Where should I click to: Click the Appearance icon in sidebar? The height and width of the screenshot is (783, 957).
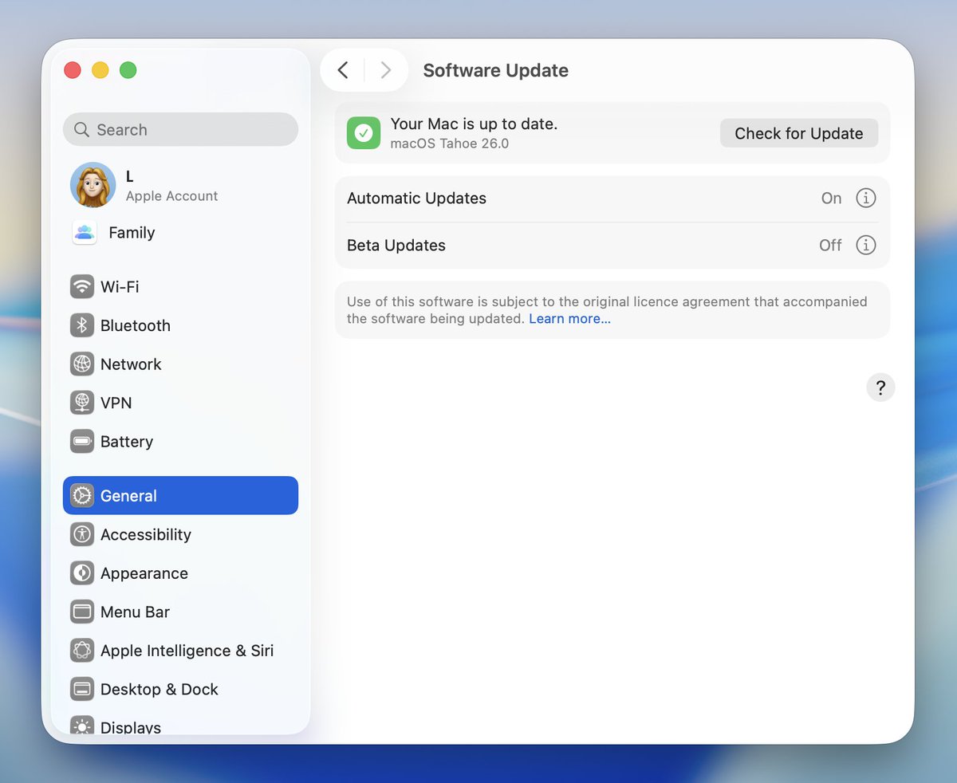[82, 573]
